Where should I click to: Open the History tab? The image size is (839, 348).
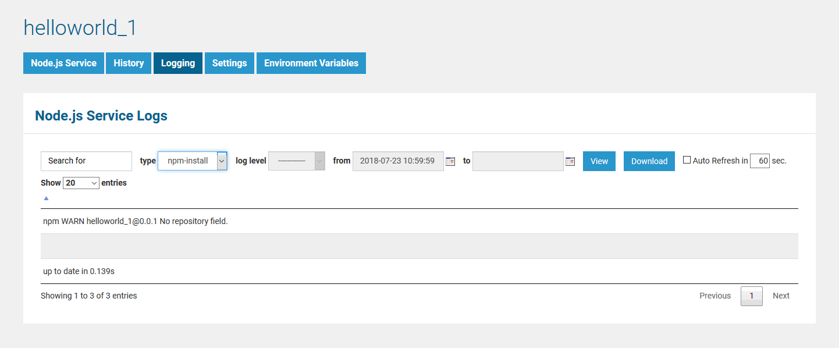coord(129,63)
